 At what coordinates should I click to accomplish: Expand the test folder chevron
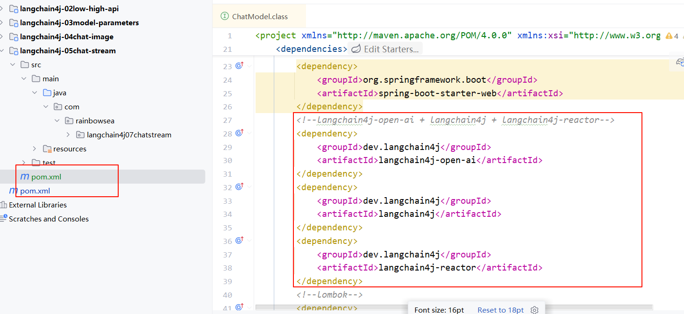[24, 163]
